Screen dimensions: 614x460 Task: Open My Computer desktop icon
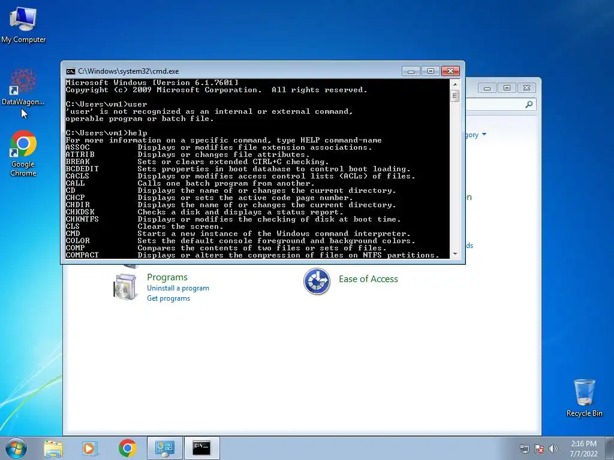pos(23,24)
